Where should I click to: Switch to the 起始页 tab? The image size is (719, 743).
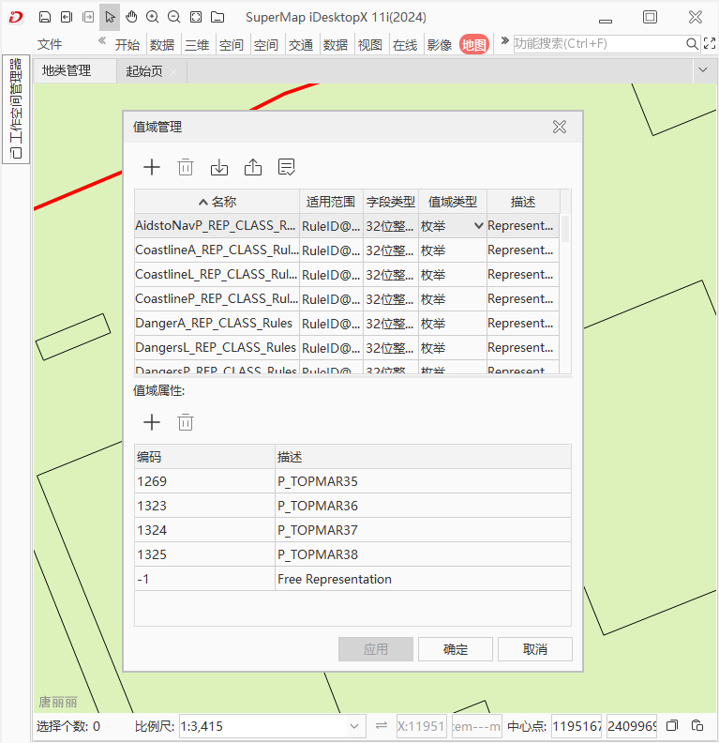(144, 70)
